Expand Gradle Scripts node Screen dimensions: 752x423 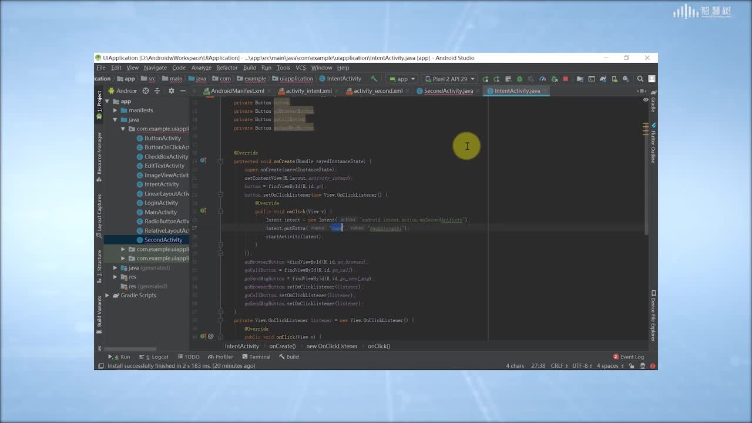108,296
